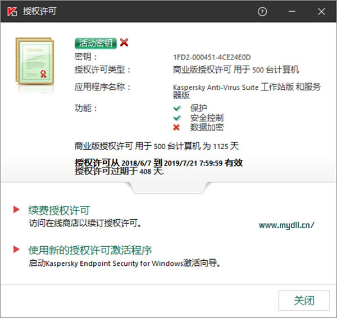Delete the active key with red X

tap(124, 43)
